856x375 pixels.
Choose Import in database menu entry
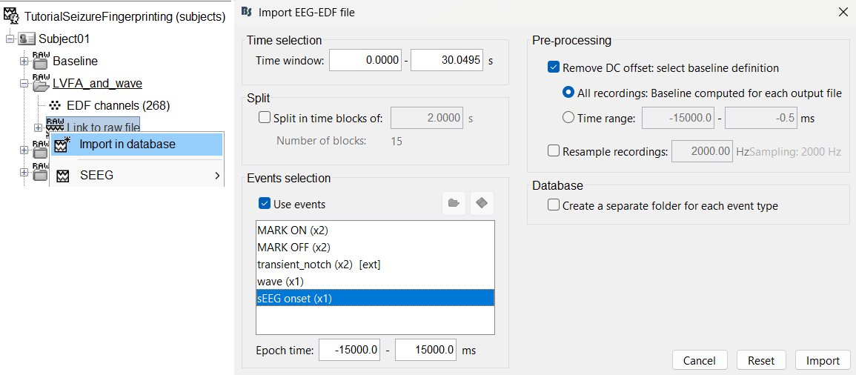tap(127, 144)
